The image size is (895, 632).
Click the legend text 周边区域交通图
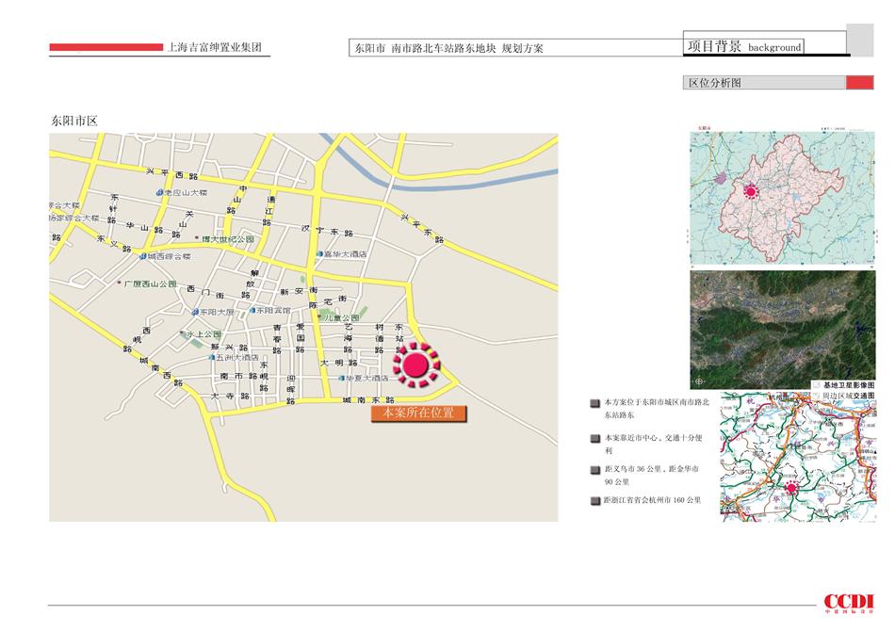849,396
